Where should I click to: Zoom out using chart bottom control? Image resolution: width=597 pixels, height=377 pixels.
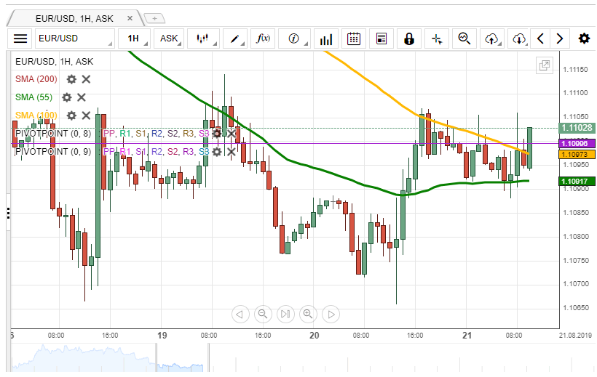263,314
